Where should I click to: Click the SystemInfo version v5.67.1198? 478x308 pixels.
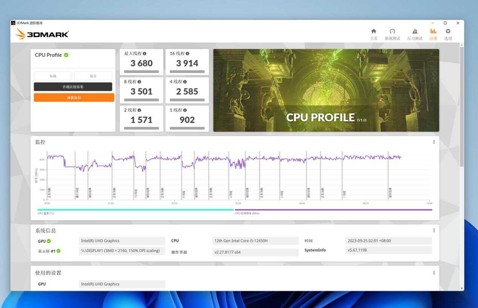(389, 250)
